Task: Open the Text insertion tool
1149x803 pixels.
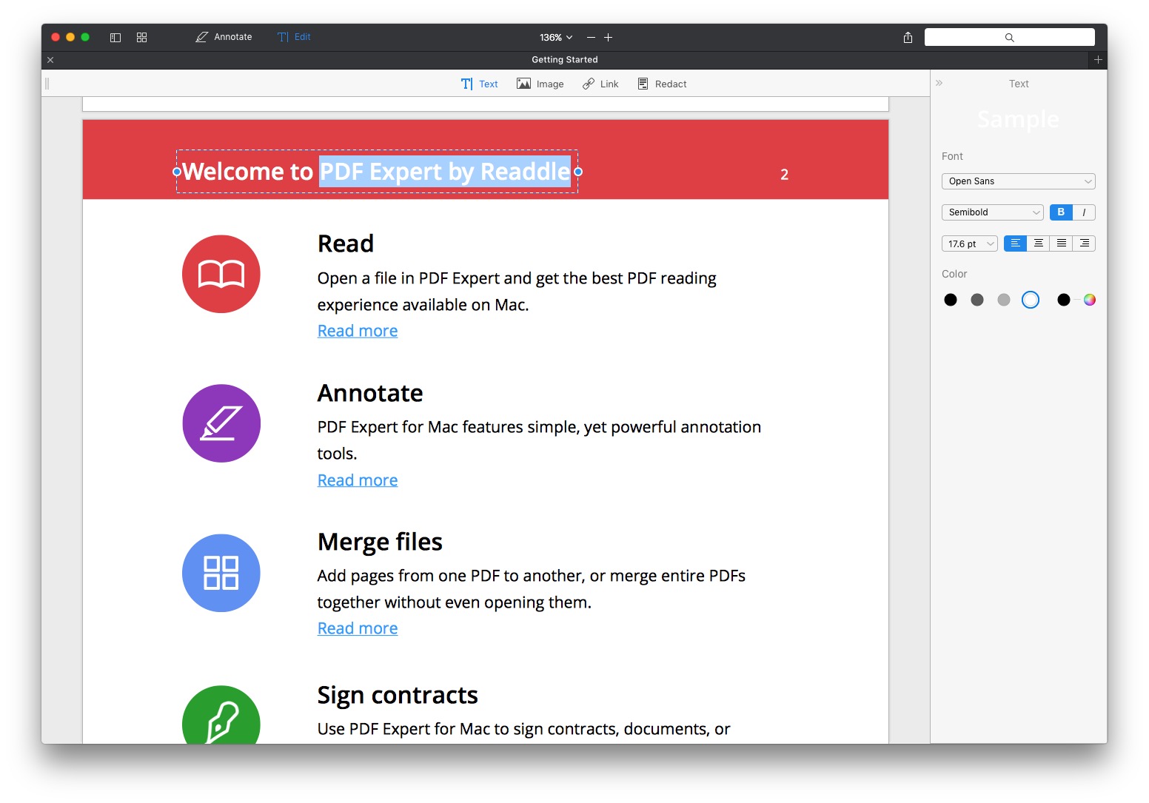Action: coord(479,84)
